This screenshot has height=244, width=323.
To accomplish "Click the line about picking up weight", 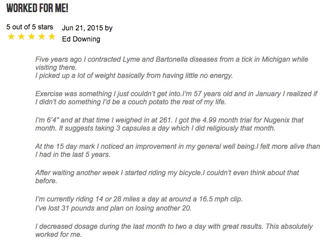I will pos(134,75).
